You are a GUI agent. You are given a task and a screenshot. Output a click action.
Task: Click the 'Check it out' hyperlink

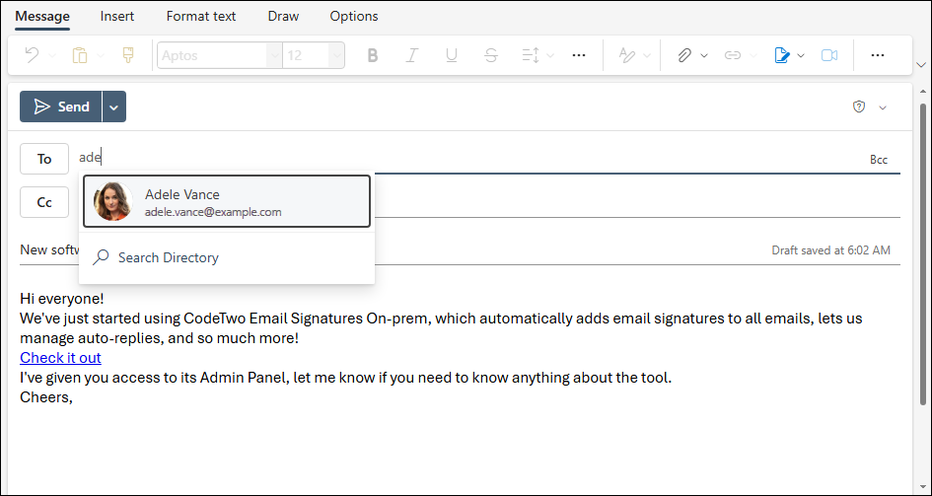60,358
